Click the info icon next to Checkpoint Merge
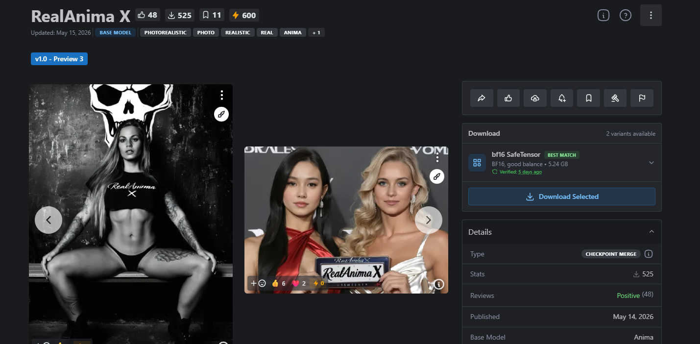This screenshot has width=700, height=344. (649, 254)
